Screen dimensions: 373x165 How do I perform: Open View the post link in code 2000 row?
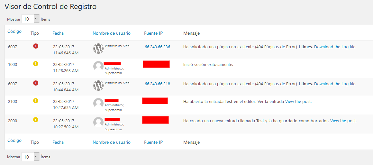[343, 121]
